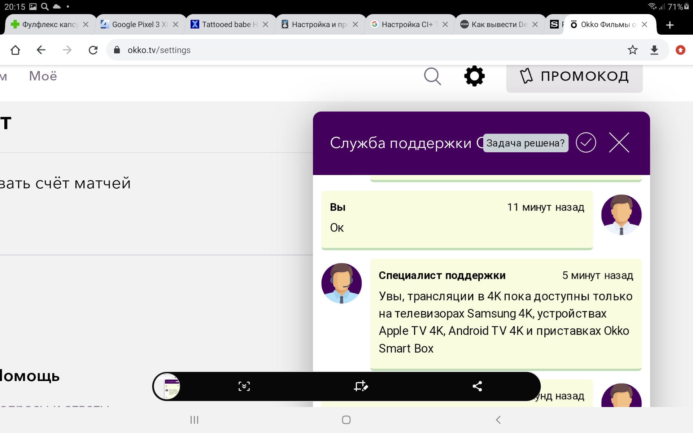Navigate back in browser
This screenshot has height=433, width=693.
[41, 50]
